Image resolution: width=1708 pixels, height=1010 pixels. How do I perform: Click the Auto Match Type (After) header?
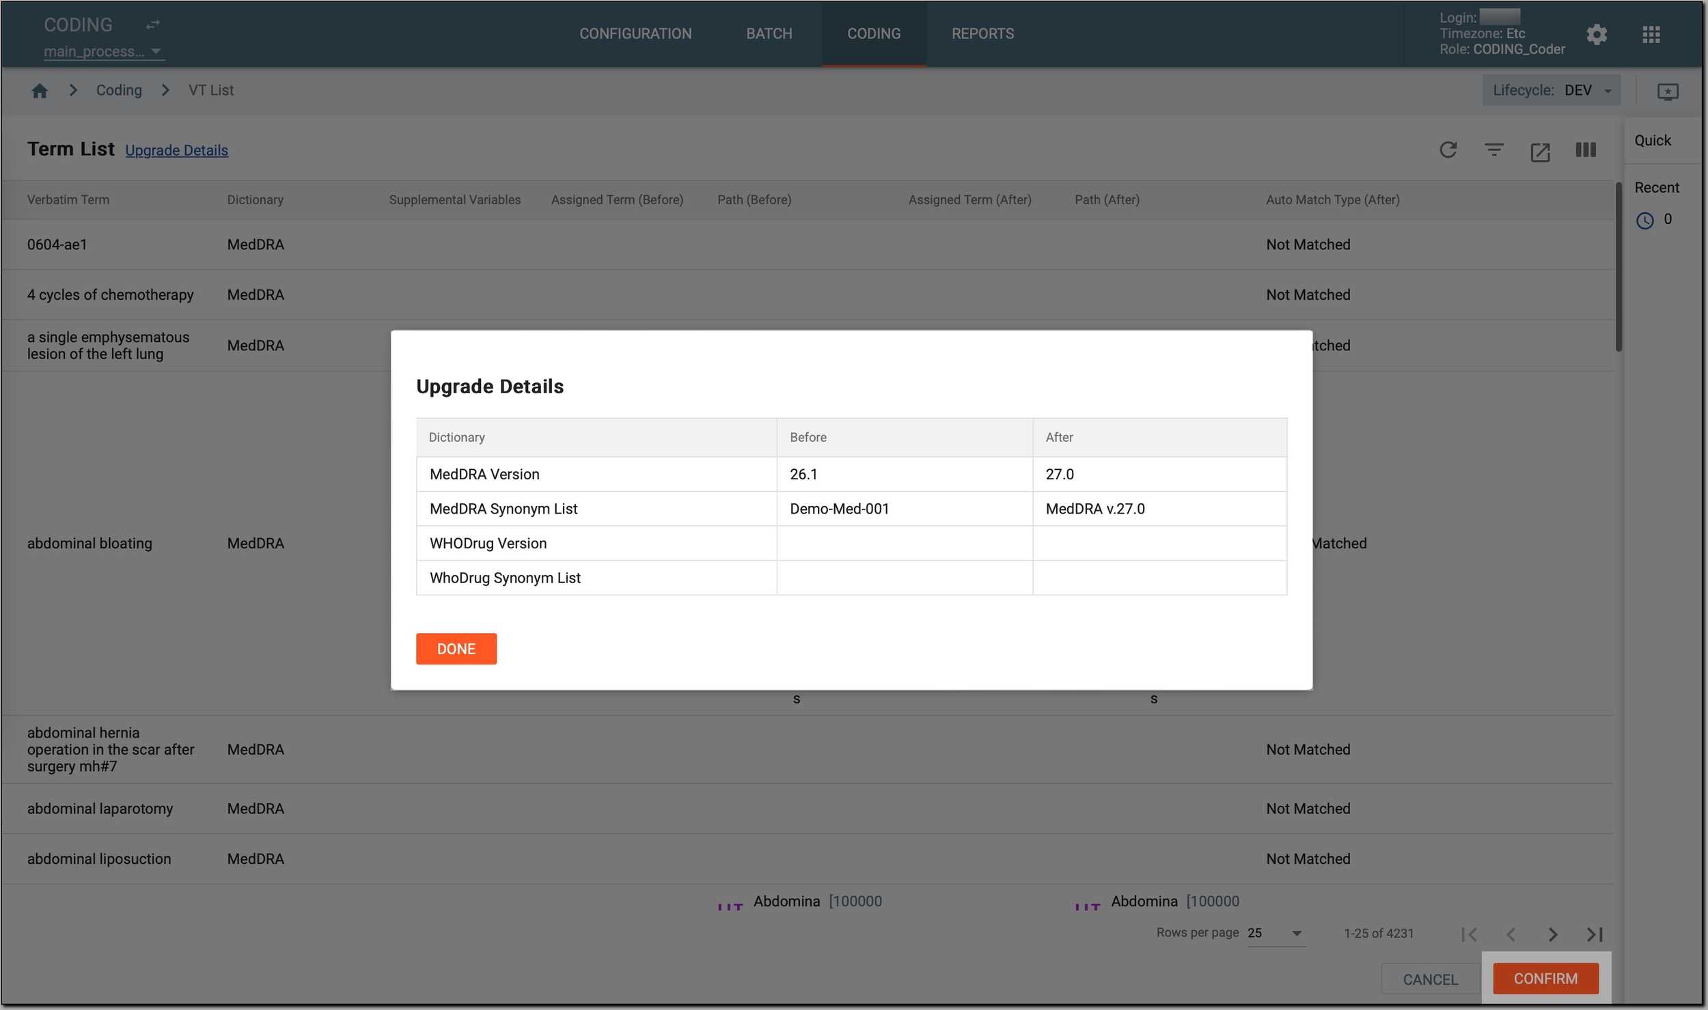coord(1332,199)
